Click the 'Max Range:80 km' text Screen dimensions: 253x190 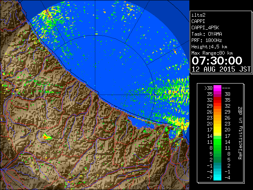point(212,53)
